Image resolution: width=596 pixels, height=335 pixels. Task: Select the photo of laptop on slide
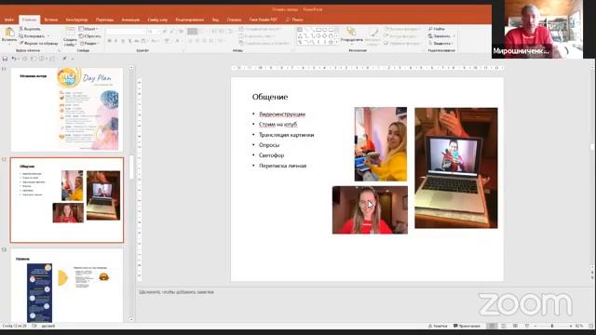tap(455, 167)
